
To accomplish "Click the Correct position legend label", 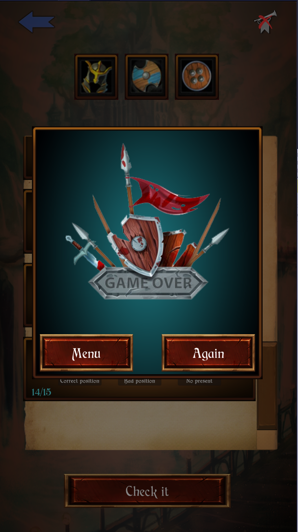I will point(80,381).
